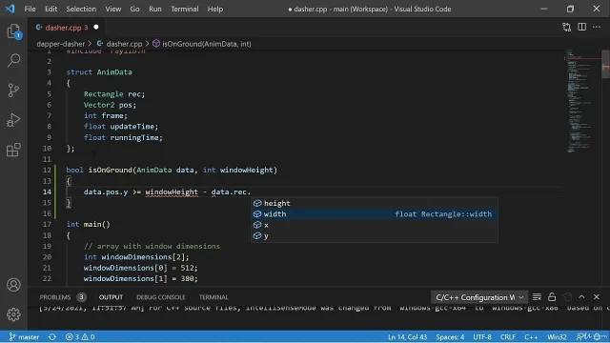Switch to the DEBUG CONSOLE tab
The height and width of the screenshot is (343, 610).
click(161, 297)
